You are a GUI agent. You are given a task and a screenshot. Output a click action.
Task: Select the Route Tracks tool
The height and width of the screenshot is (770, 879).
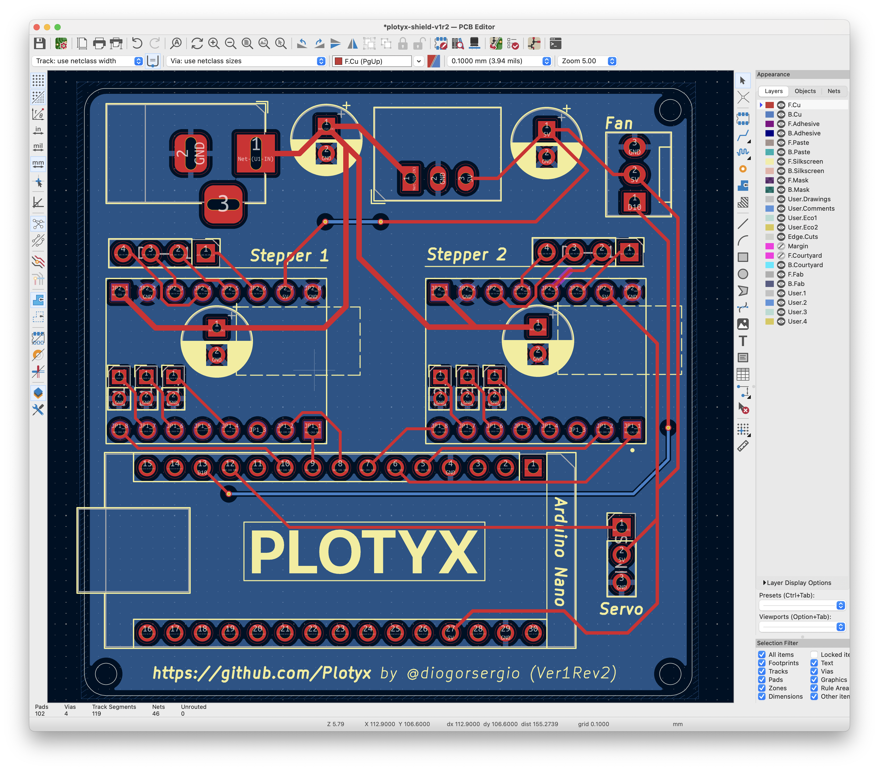(x=743, y=136)
